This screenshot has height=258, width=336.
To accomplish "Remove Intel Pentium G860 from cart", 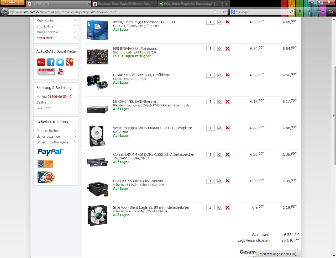I will coord(228,22).
